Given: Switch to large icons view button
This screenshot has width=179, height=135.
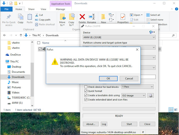Looking at the screenshot, I should [x=176, y=110].
